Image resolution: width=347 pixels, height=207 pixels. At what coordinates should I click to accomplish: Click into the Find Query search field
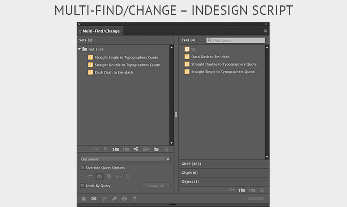click(x=235, y=40)
